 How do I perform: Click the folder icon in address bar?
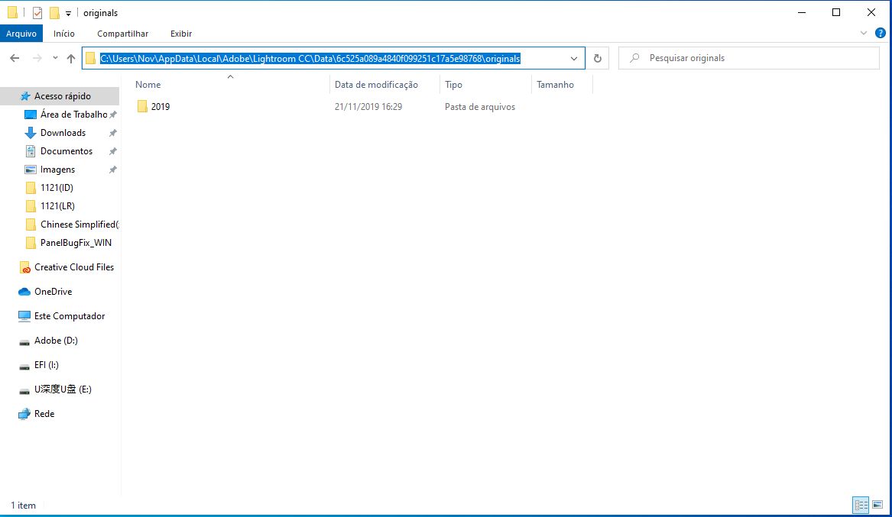[90, 58]
